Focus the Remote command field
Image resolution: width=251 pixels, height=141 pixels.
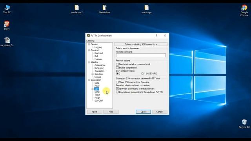tap(141, 55)
